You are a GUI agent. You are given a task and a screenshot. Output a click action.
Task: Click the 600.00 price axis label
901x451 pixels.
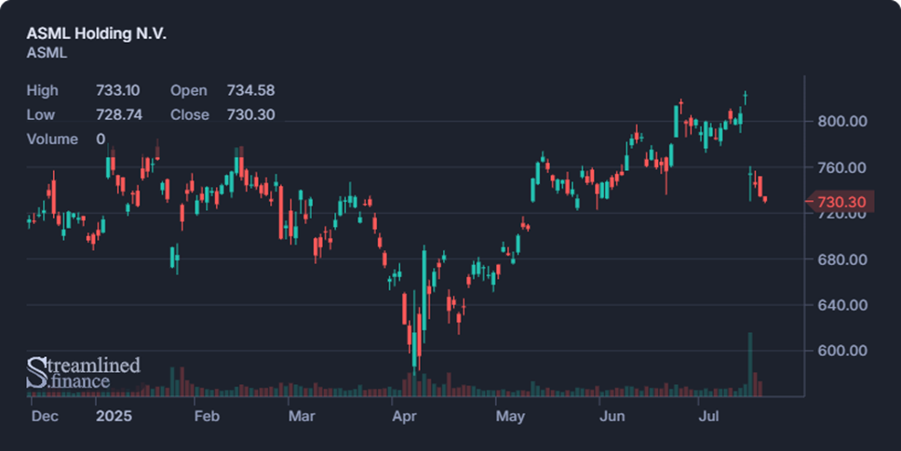842,351
